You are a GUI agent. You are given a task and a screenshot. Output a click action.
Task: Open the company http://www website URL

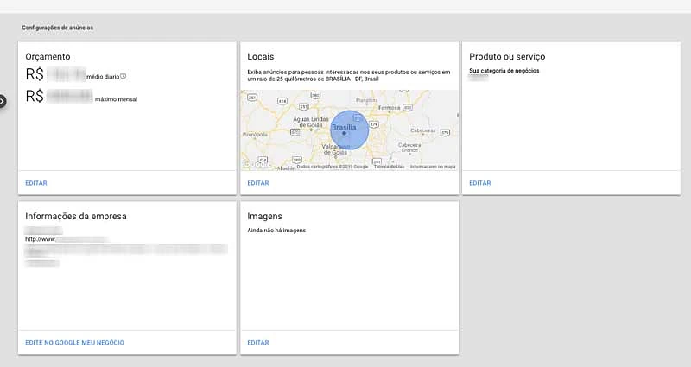pos(67,239)
